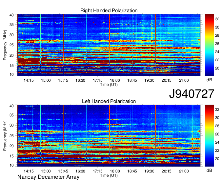Select 18:45 time tick on Right Handed plot
Screen dimensions: 223x181
(132, 80)
